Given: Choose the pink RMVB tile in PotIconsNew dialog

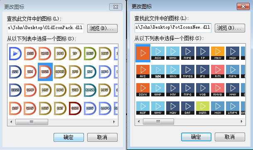Looking at the screenshot, I should (x=218, y=90).
